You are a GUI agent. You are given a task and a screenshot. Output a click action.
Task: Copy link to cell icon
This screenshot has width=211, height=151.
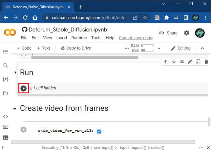click(182, 62)
